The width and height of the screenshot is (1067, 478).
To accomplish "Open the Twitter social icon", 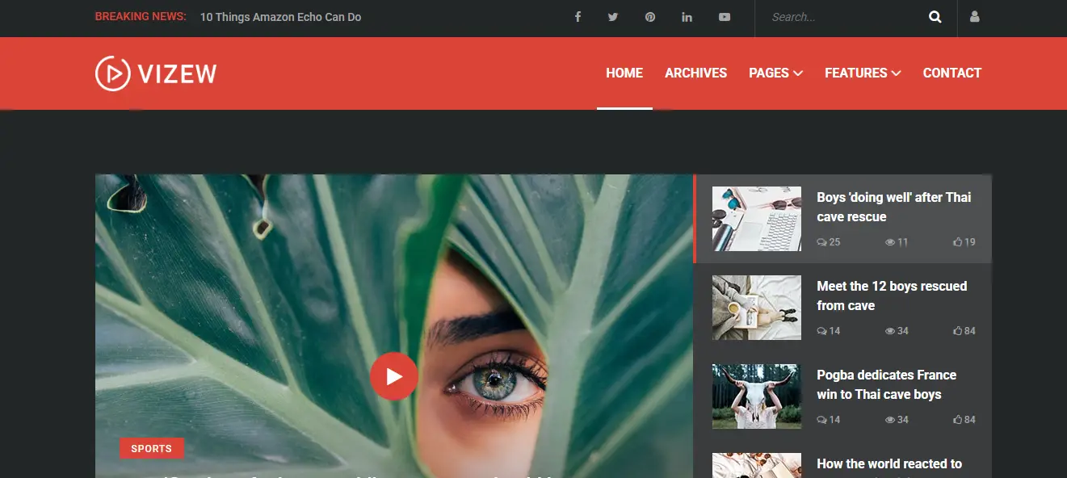I will coord(613,17).
